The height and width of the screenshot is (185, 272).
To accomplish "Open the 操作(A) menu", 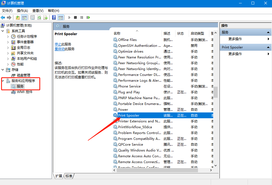I will point(22,11).
